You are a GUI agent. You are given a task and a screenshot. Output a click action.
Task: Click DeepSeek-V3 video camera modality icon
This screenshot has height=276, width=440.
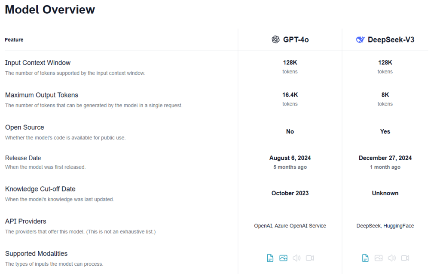point(405,258)
